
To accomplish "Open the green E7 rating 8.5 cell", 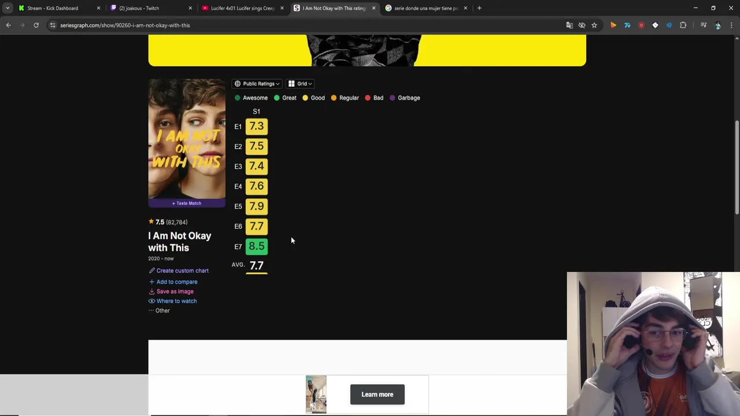I will (x=256, y=246).
